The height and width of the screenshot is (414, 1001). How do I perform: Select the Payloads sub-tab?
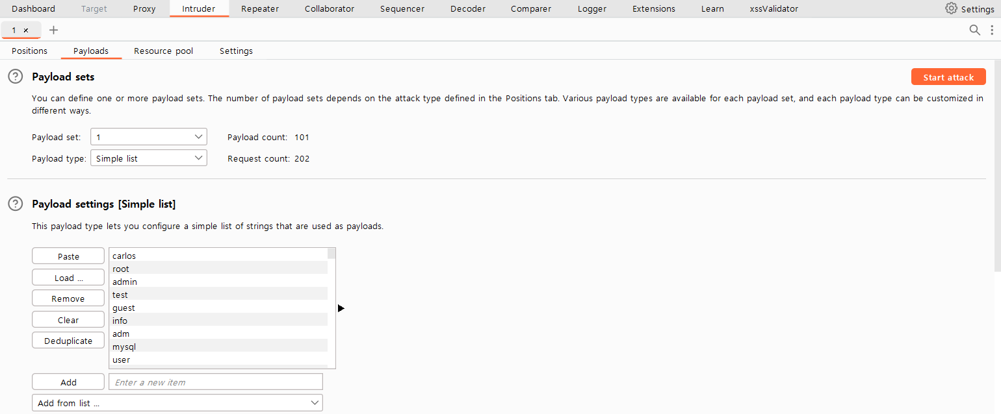(91, 51)
